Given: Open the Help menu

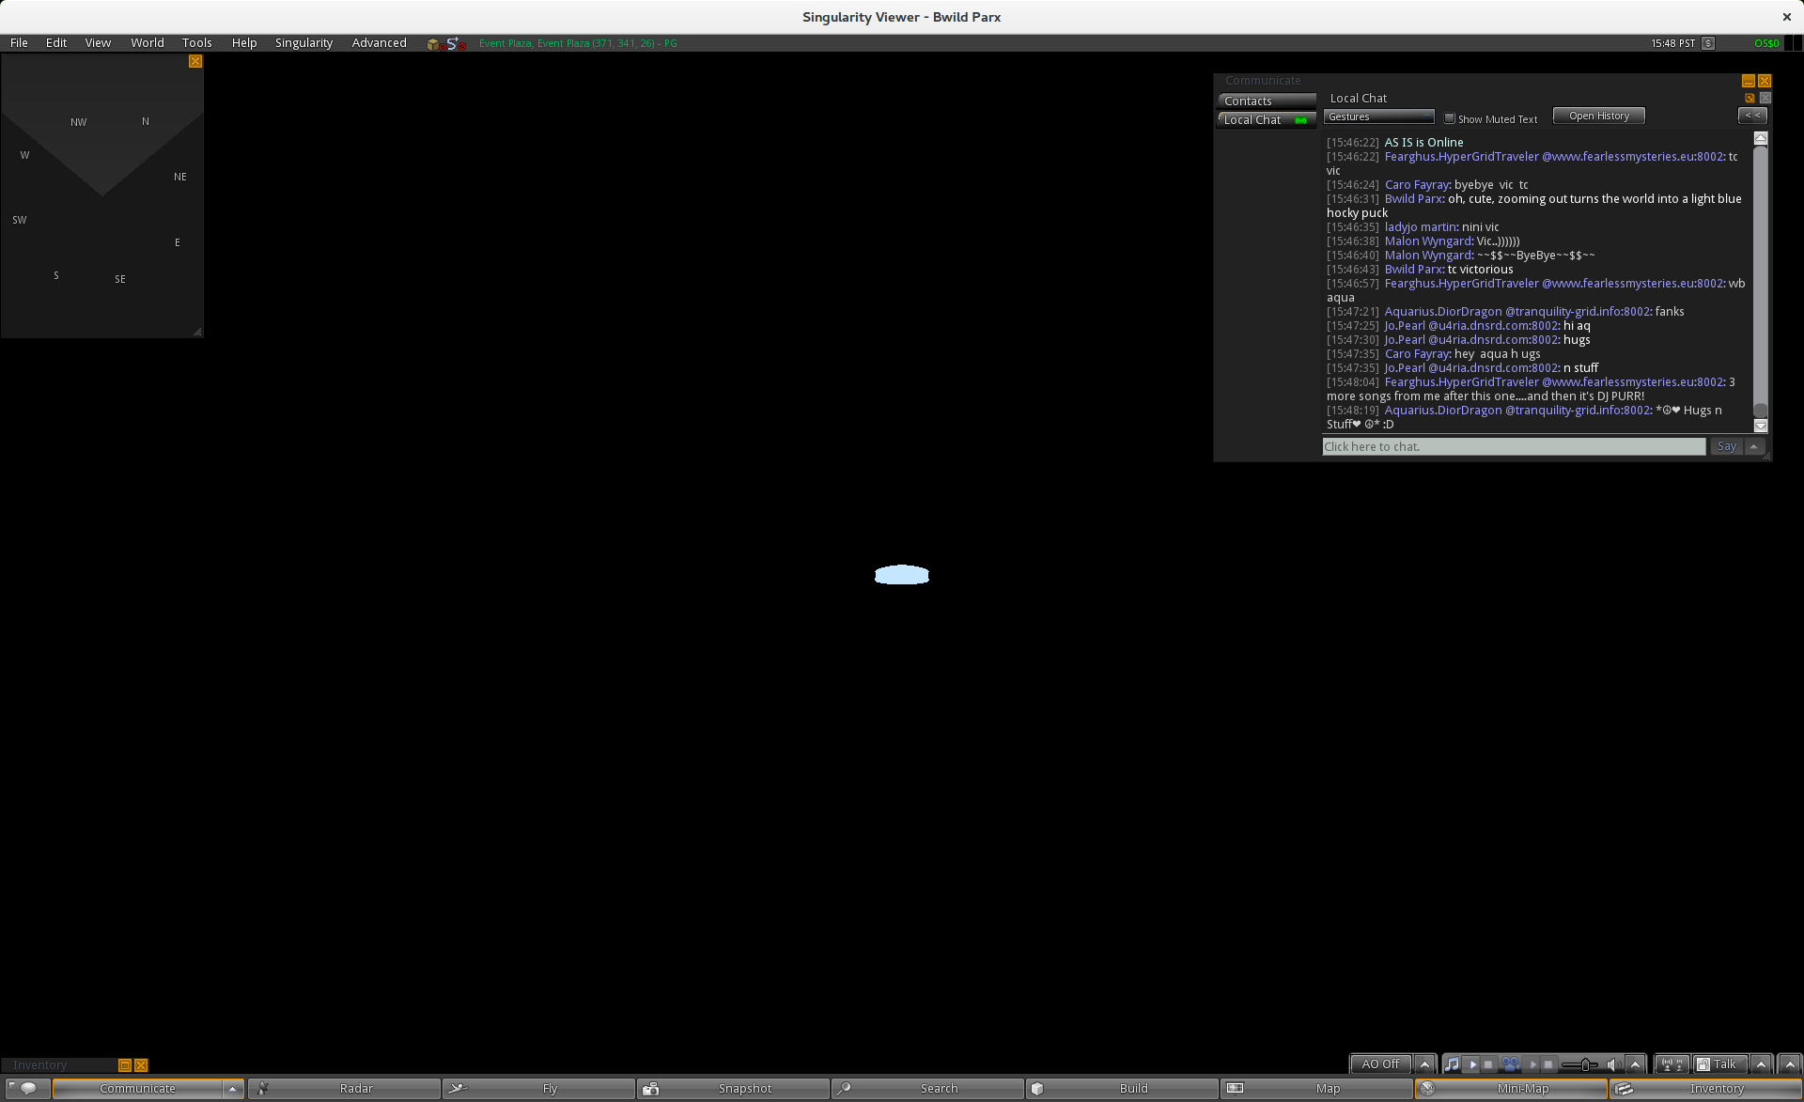Looking at the screenshot, I should (244, 43).
